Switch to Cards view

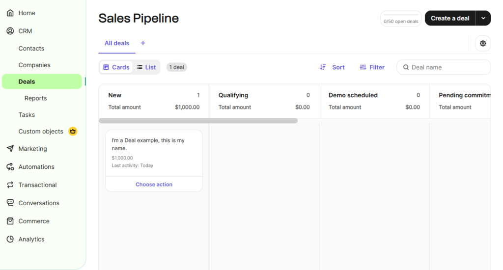(x=116, y=67)
